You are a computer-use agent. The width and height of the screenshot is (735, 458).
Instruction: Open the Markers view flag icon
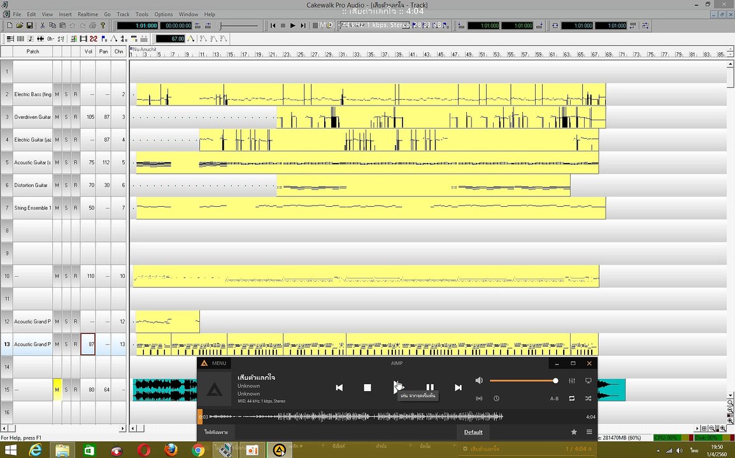pyautogui.click(x=104, y=39)
